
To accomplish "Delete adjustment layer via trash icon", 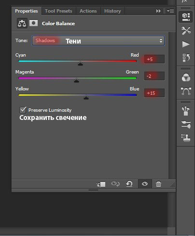I will click(x=158, y=184).
